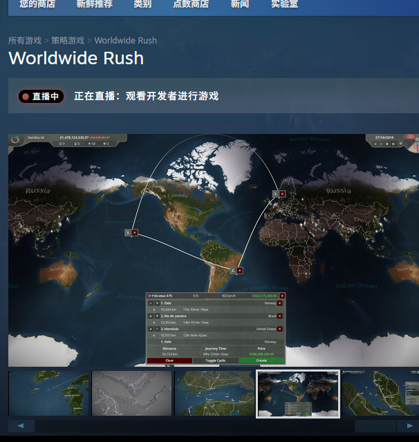This screenshot has height=442, width=419.
Task: Select the green island roads thumbnail
Action: point(381,393)
